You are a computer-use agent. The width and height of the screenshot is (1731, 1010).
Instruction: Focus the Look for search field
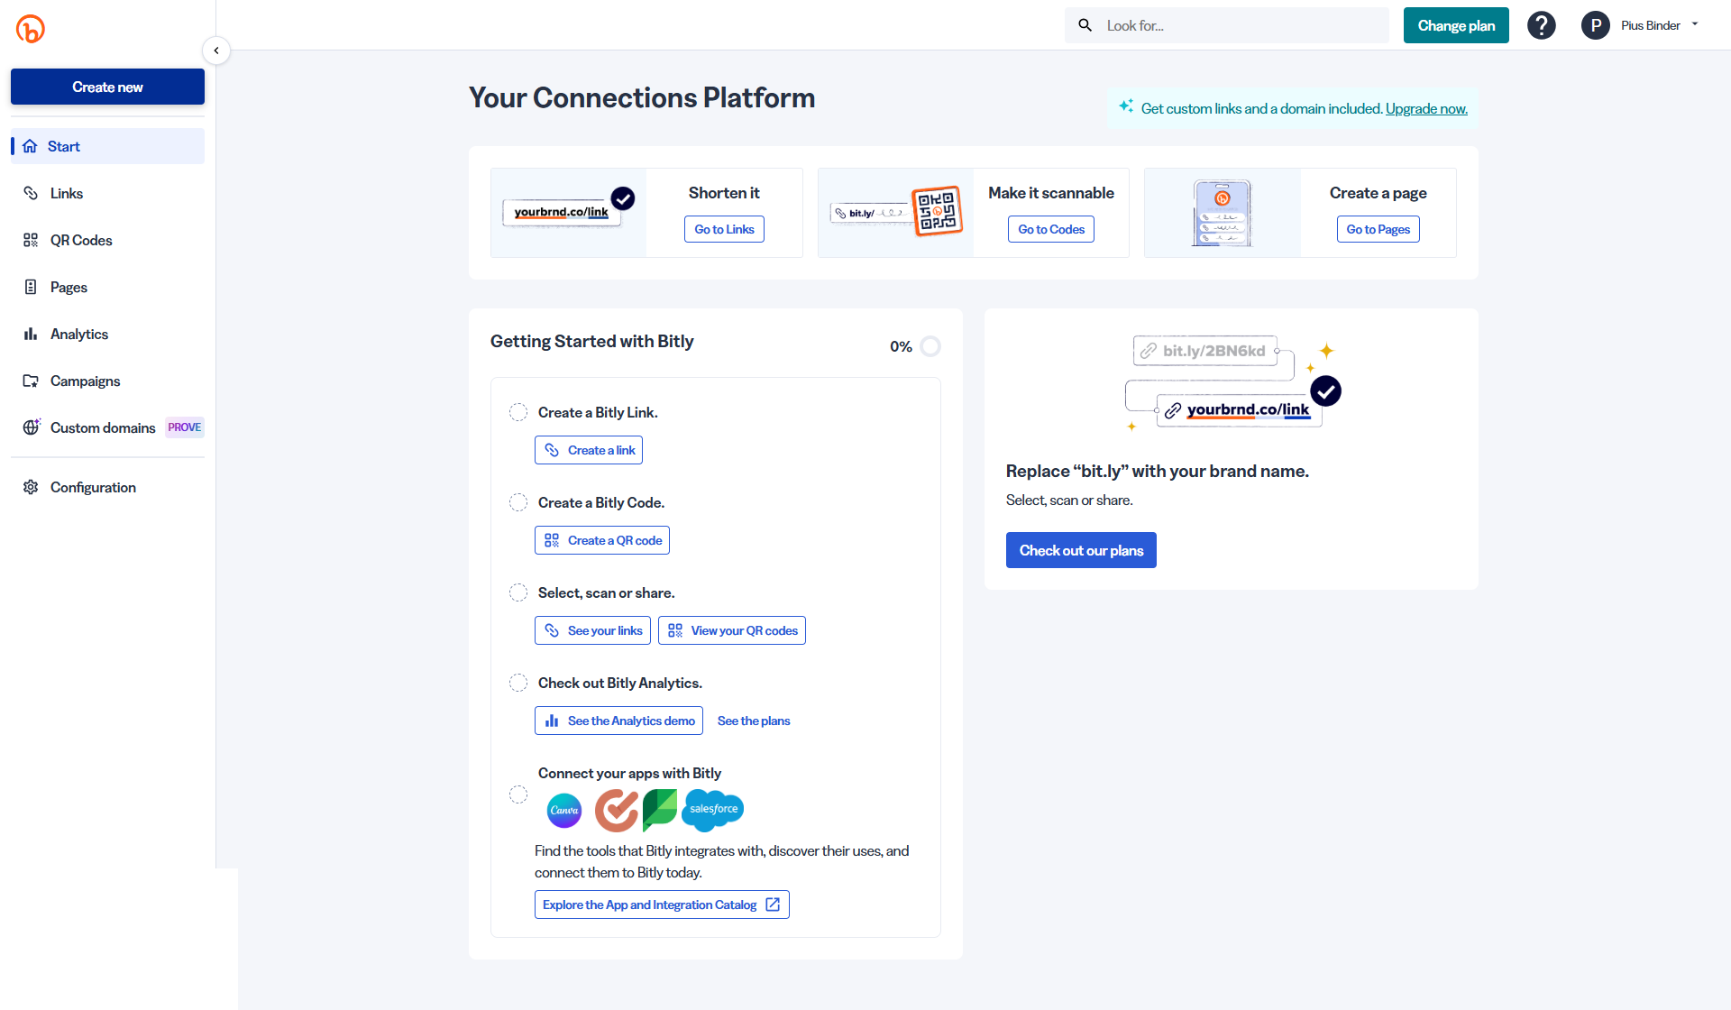tap(1242, 25)
